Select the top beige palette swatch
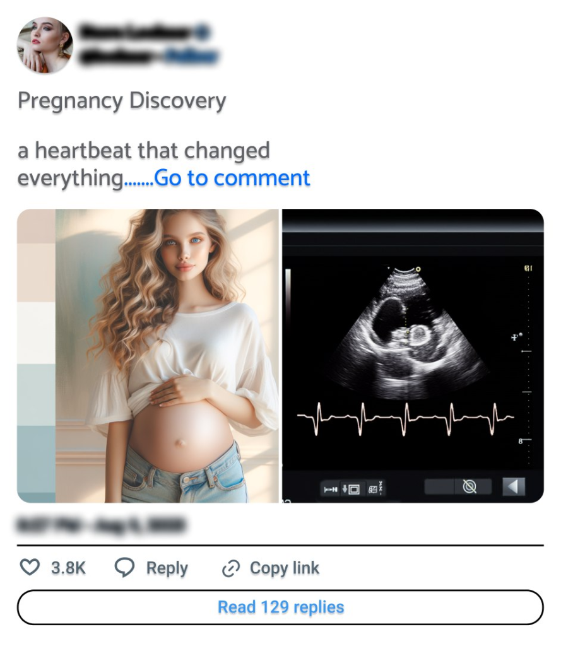561x646 pixels. (x=36, y=226)
